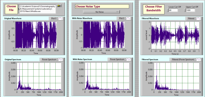Image resolution: width=205 pixels, height=97 pixels.
Task: Click the With Noise Spectrum plot style icon
Action: pos(129,59)
